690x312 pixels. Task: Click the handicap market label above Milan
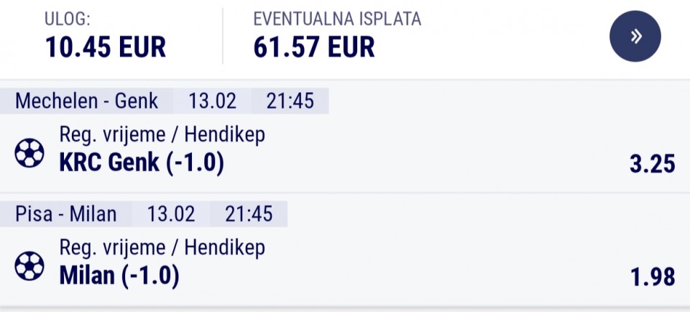pos(162,248)
